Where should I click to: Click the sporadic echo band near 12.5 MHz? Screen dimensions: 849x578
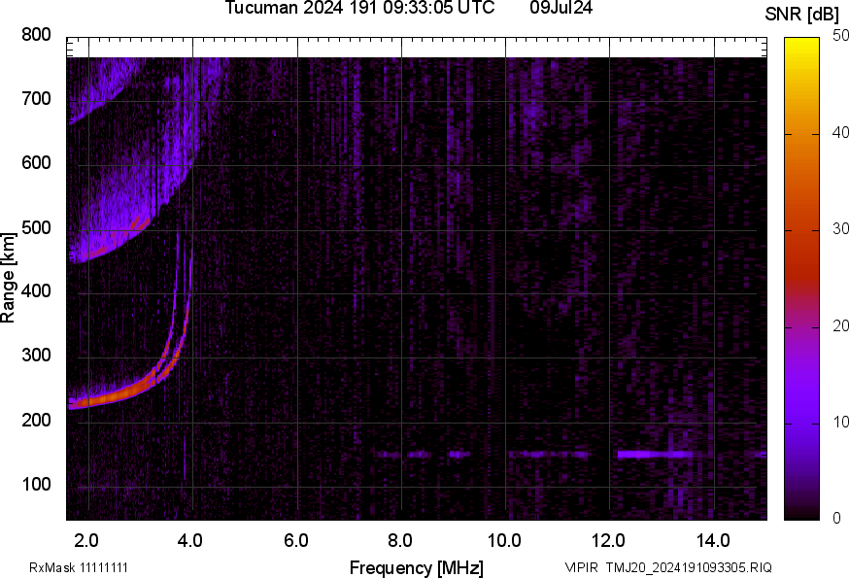coord(655,454)
